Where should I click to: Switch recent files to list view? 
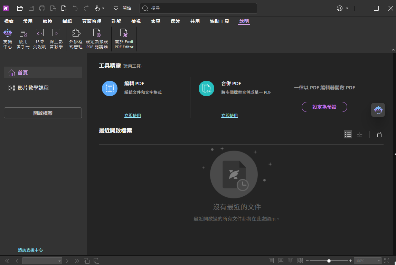click(348, 134)
